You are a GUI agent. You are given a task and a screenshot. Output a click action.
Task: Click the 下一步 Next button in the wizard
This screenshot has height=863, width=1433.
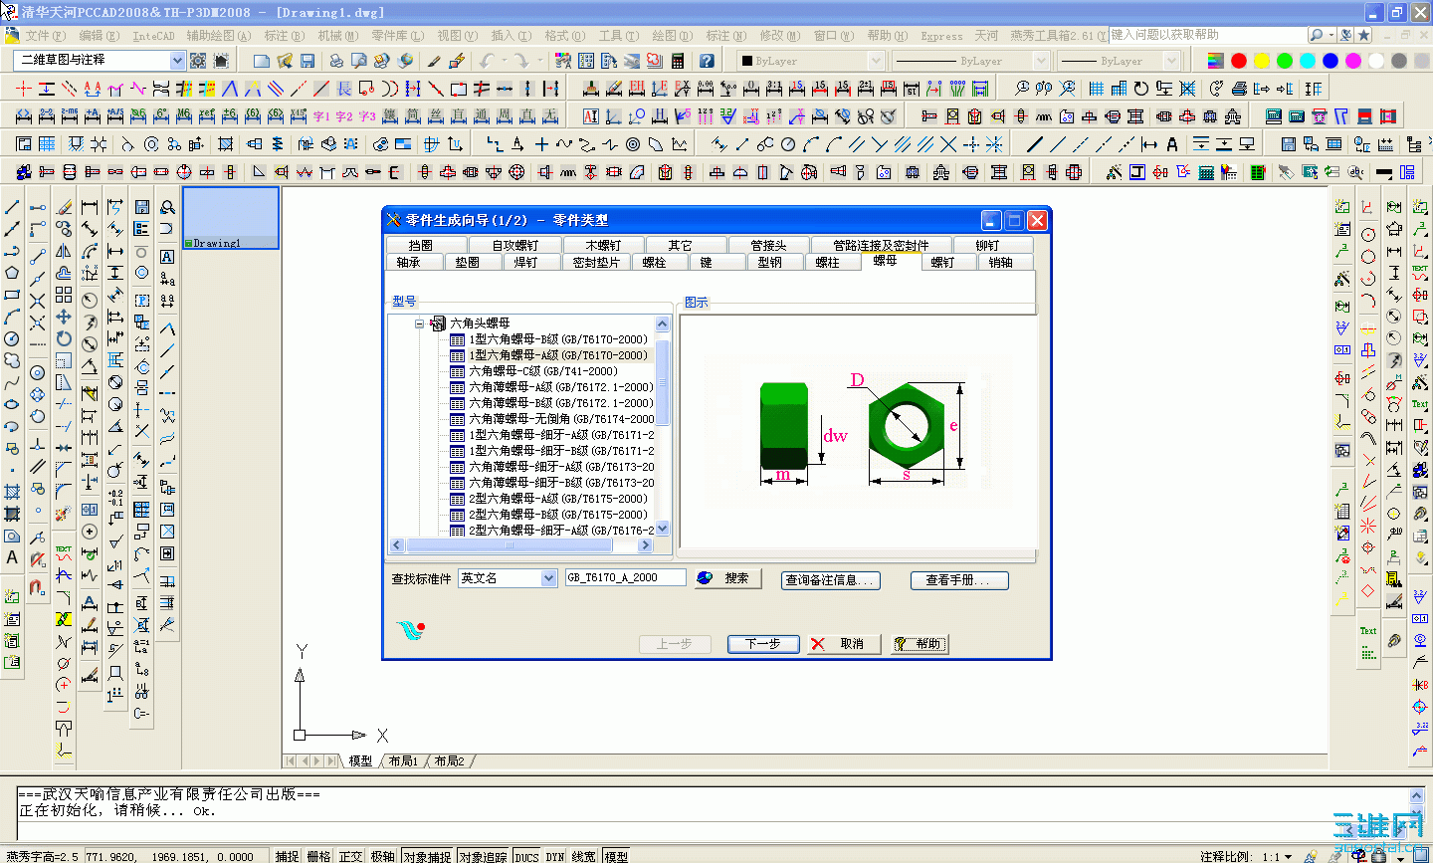pyautogui.click(x=762, y=644)
